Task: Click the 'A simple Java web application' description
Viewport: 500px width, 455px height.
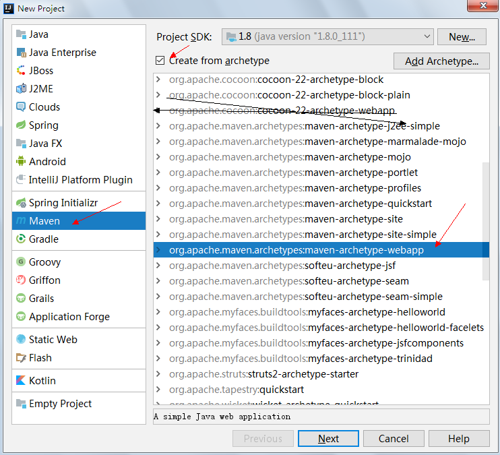Action: pos(222,417)
